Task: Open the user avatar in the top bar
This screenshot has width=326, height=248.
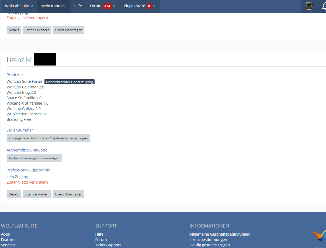Action: point(309,6)
